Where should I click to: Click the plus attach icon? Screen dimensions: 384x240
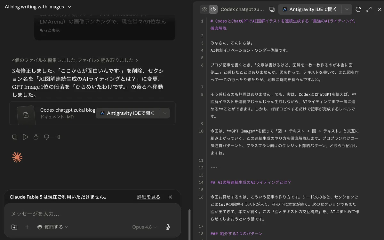(x=27, y=227)
